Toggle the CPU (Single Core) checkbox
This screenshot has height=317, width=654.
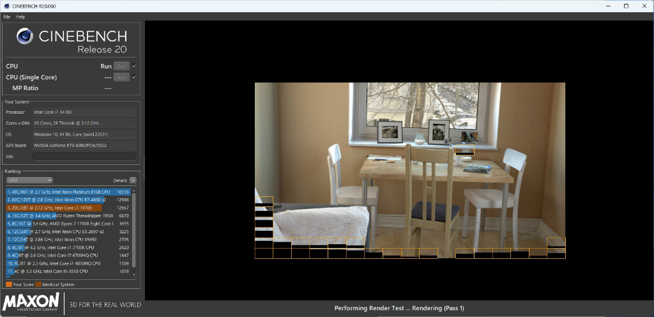pos(134,77)
